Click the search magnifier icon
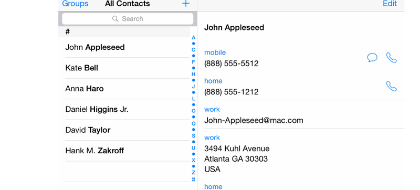Screen dimensions: 420x190 coord(115,19)
